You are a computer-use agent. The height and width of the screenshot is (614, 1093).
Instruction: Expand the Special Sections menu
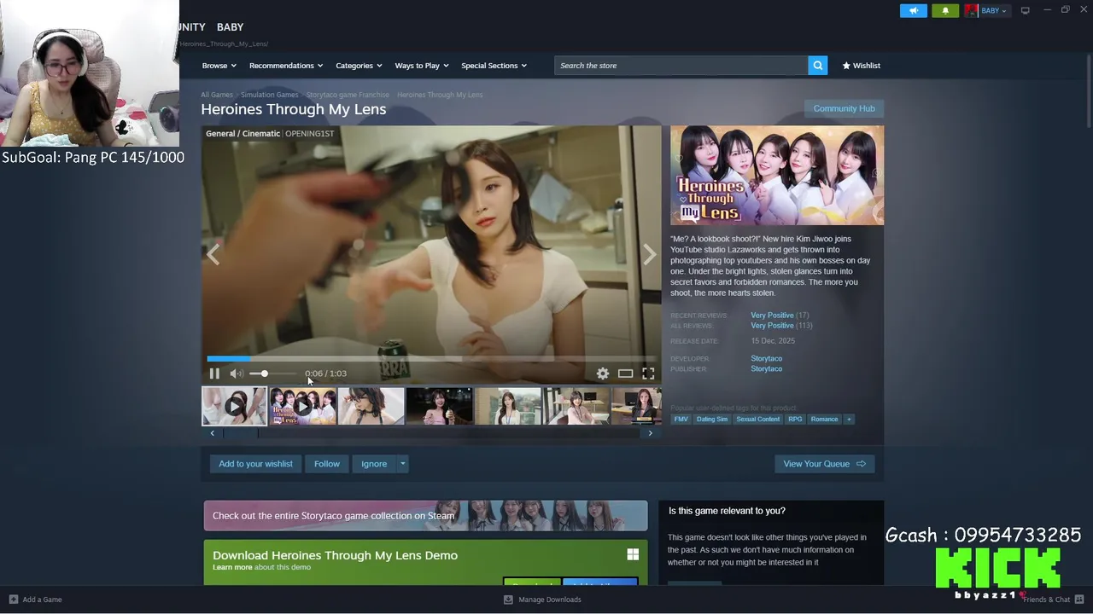[x=494, y=66]
